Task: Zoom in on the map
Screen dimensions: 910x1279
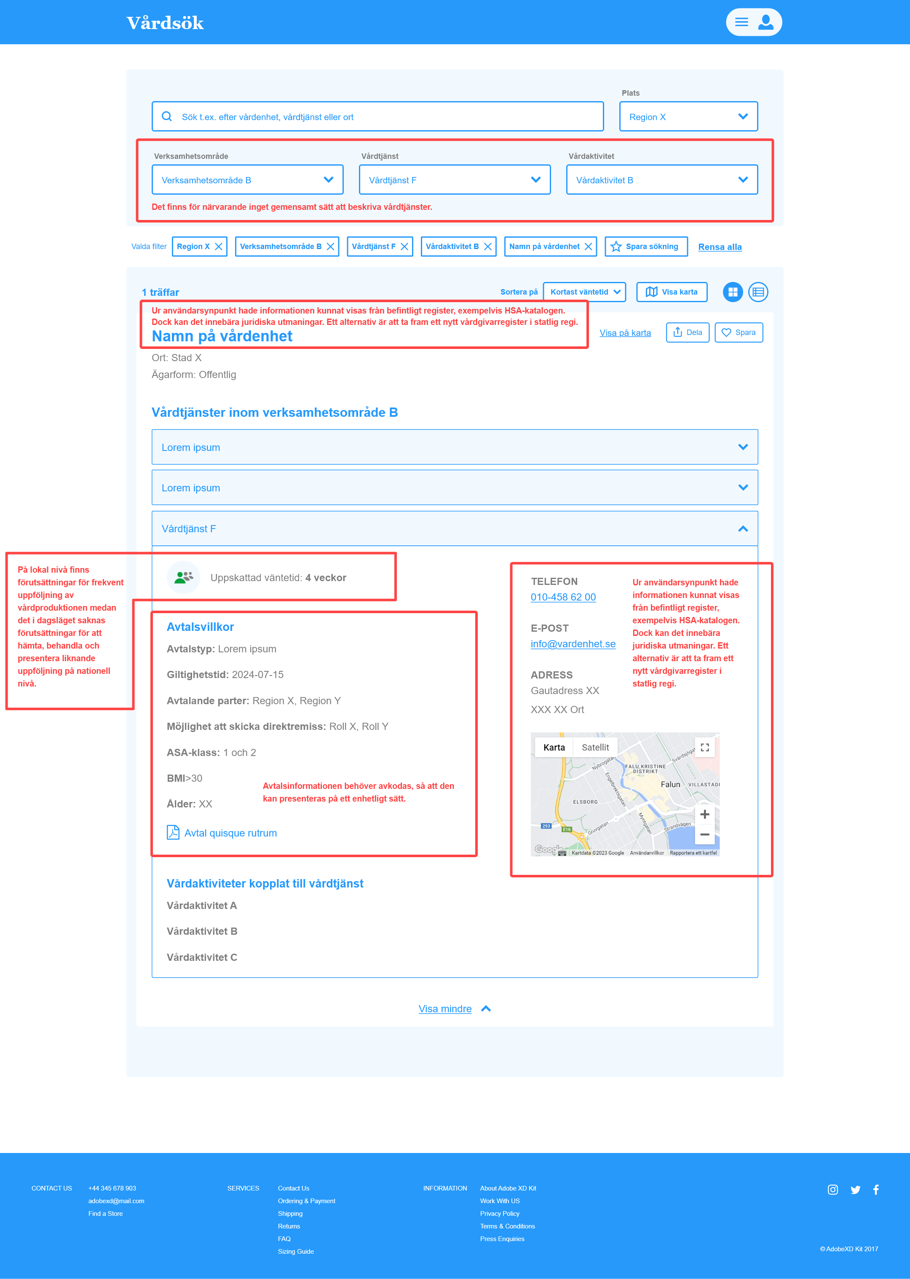Action: click(704, 814)
